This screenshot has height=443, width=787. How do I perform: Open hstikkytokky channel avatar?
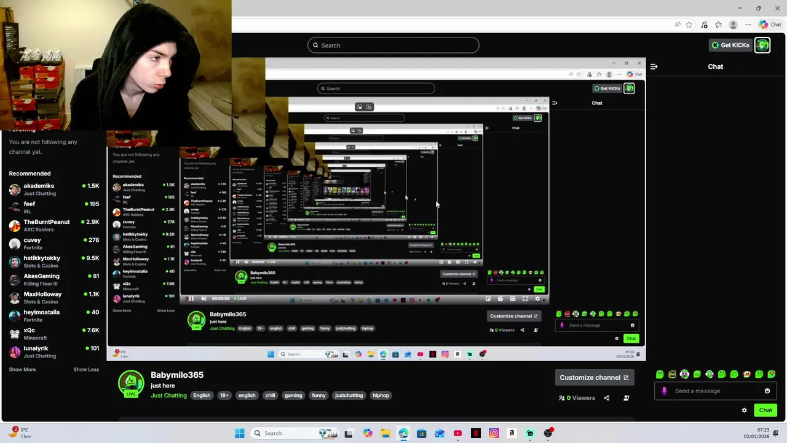click(x=15, y=261)
